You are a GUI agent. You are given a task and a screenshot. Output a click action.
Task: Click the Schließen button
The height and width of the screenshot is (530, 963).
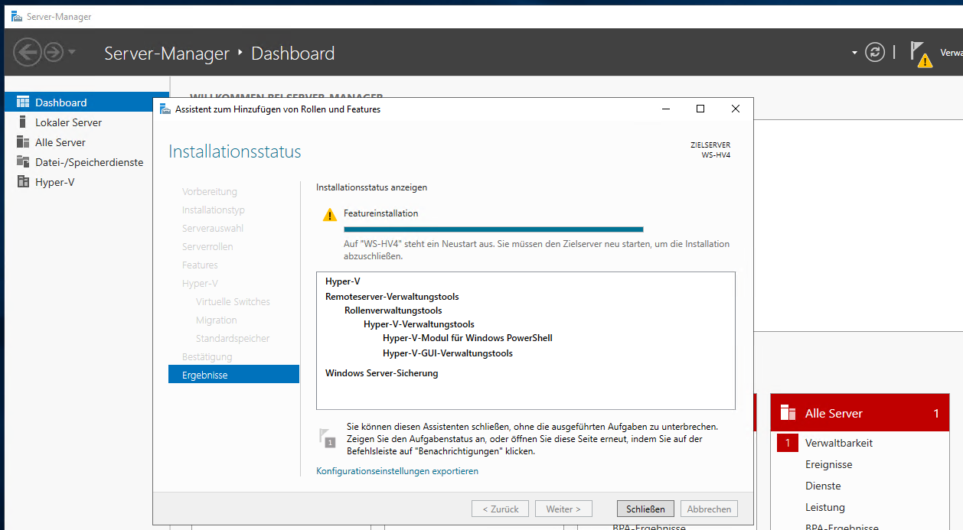point(646,509)
